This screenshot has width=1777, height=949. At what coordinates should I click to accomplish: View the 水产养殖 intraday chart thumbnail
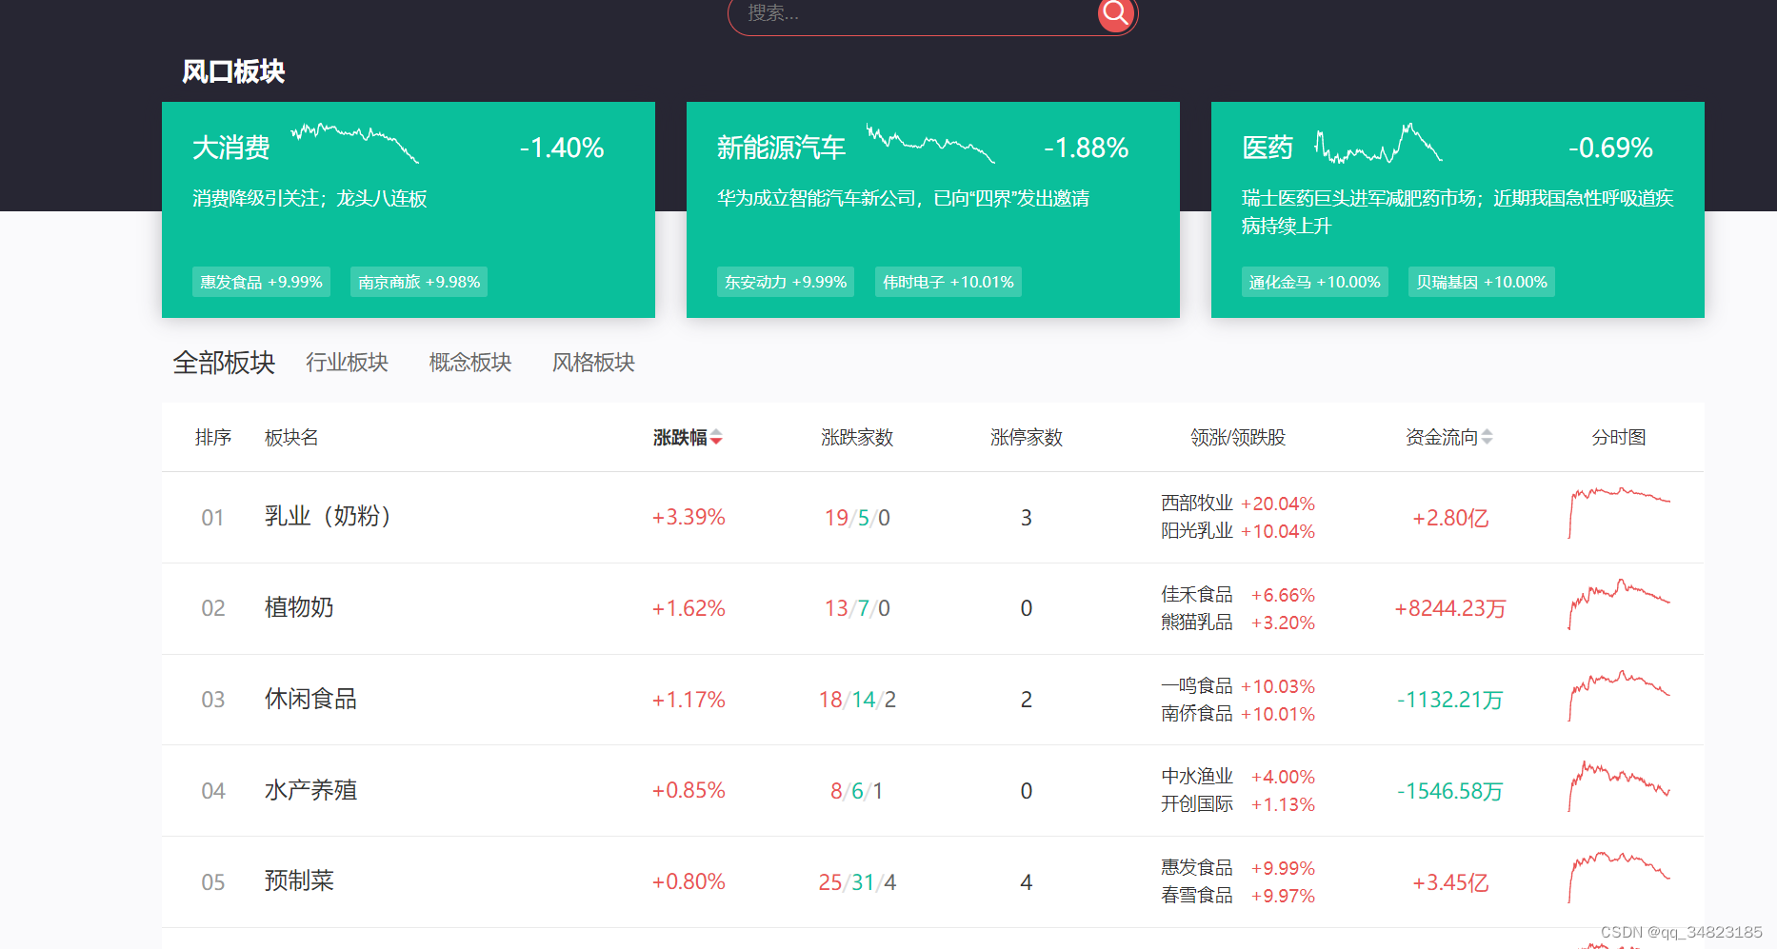pyautogui.click(x=1619, y=786)
